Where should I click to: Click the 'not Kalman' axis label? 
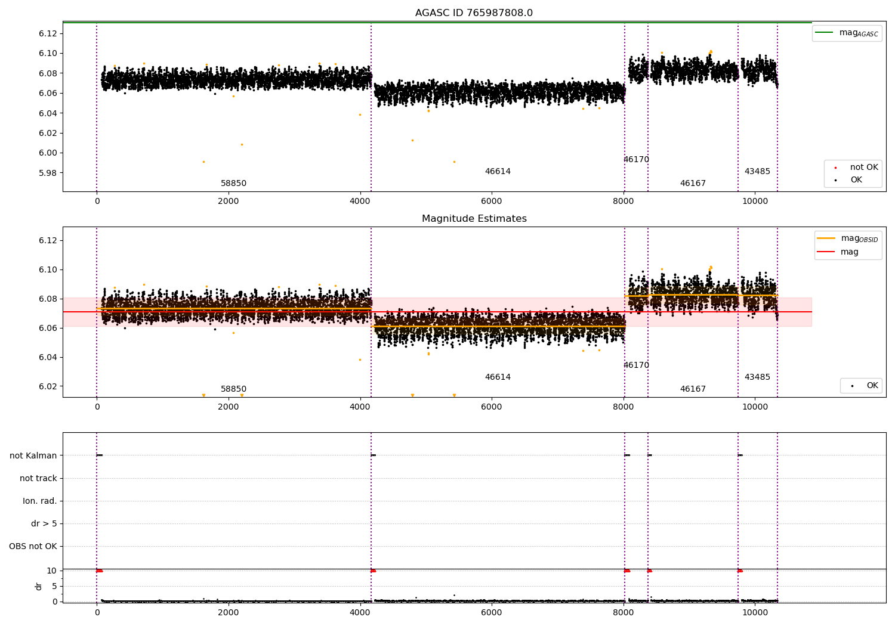(x=33, y=455)
